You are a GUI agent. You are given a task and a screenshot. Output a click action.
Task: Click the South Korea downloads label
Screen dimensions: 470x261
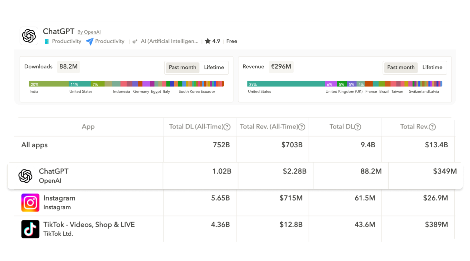coord(189,92)
